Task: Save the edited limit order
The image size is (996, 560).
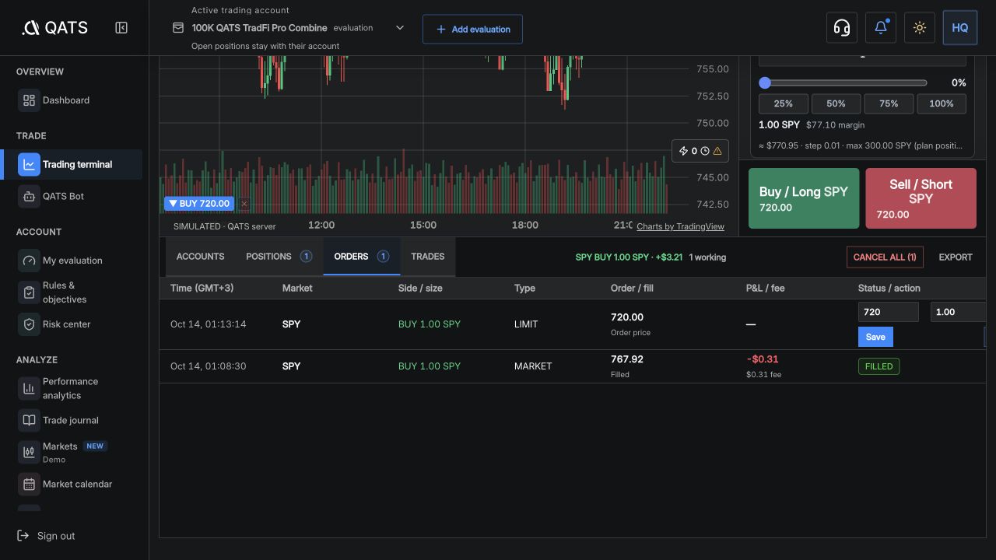Action: point(875,337)
